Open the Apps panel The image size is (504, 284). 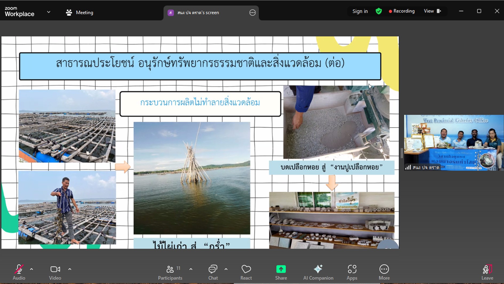click(352, 272)
